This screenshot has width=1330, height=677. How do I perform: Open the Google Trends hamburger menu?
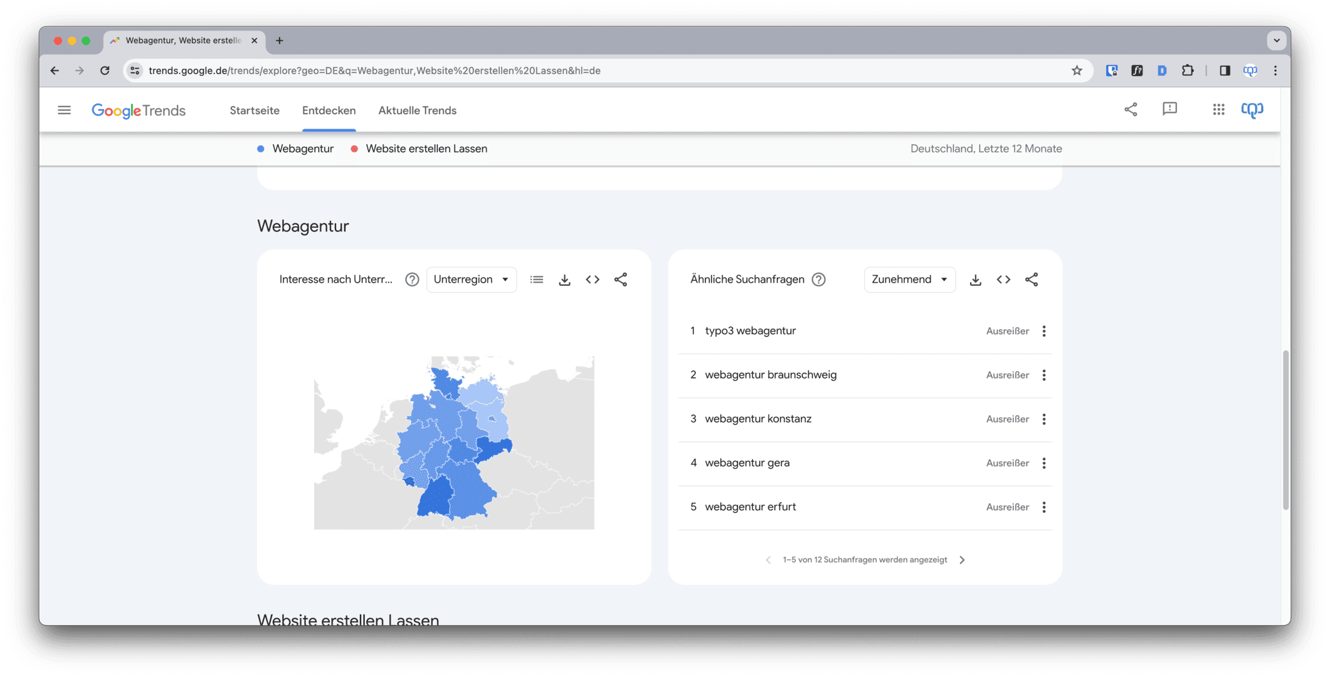(64, 110)
